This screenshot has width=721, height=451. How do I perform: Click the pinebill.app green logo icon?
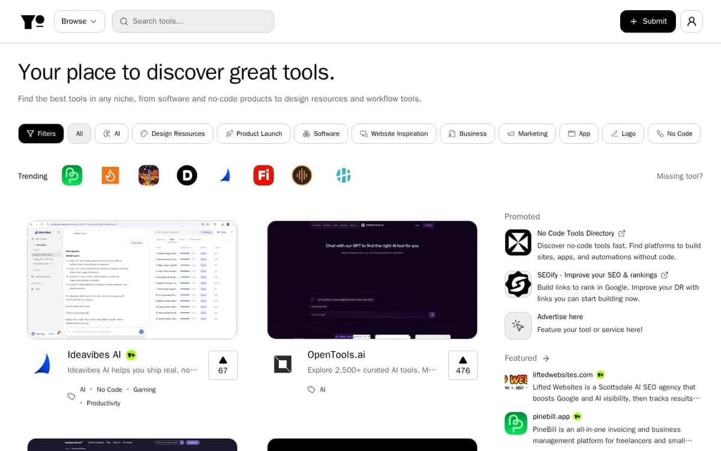516,423
